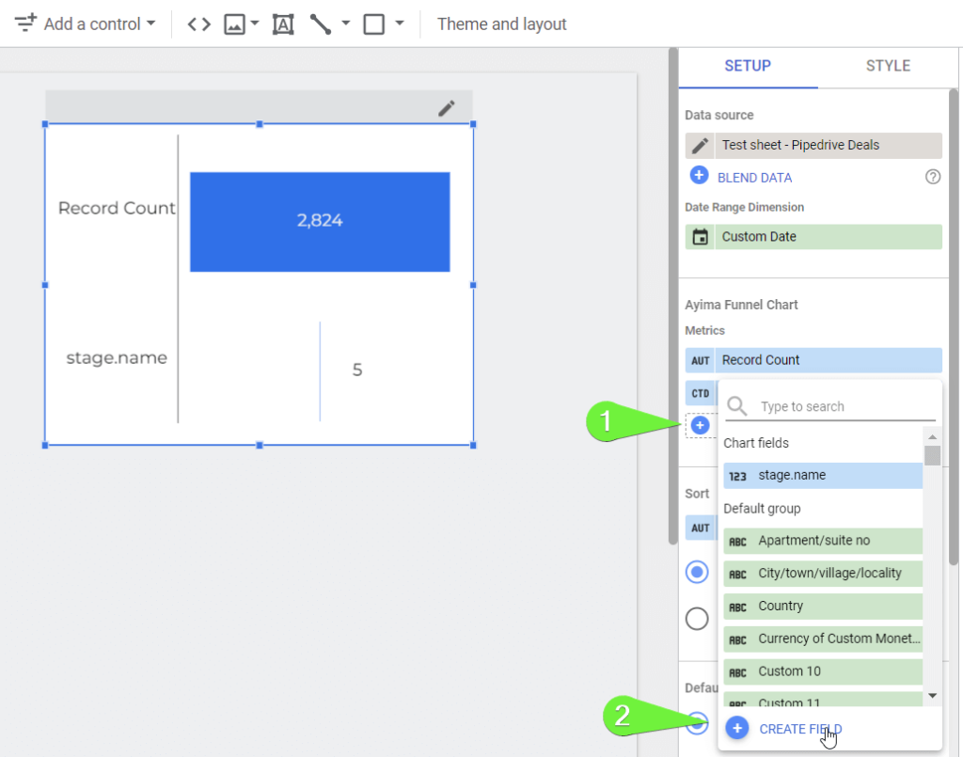
Task: Click the chart edit pencil icon
Action: click(x=447, y=108)
